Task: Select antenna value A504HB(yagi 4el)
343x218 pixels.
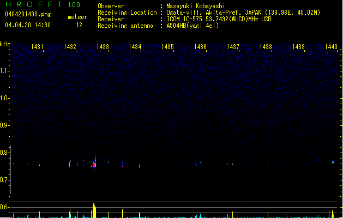Action: [192, 26]
